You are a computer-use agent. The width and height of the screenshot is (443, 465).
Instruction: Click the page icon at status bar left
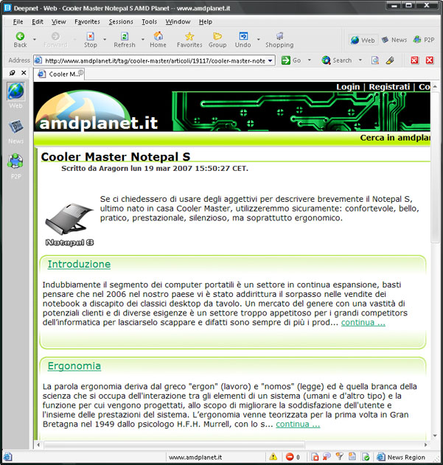7,457
